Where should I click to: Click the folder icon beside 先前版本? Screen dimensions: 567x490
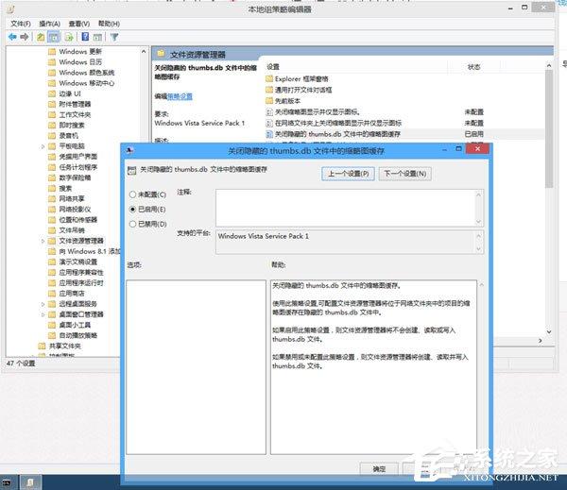point(269,100)
